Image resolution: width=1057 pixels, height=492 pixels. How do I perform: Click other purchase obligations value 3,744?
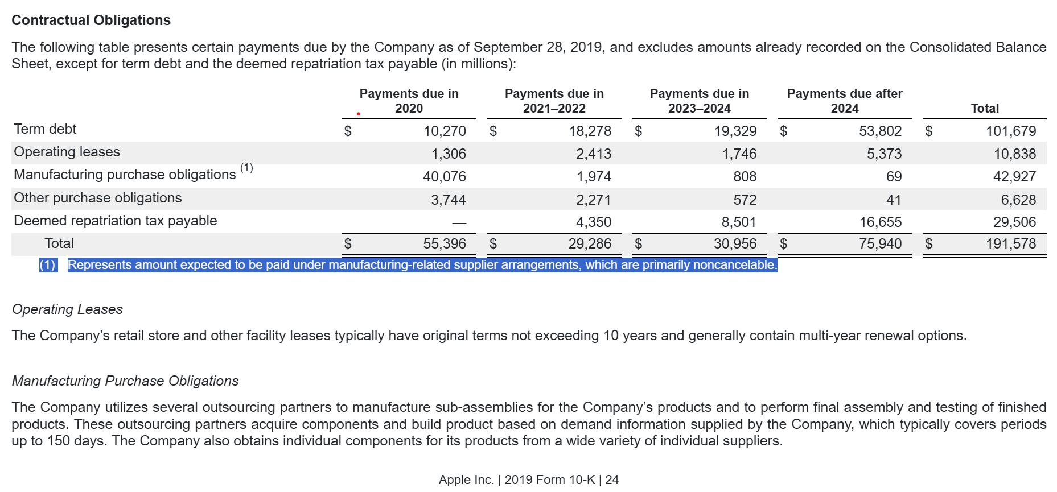(x=449, y=200)
